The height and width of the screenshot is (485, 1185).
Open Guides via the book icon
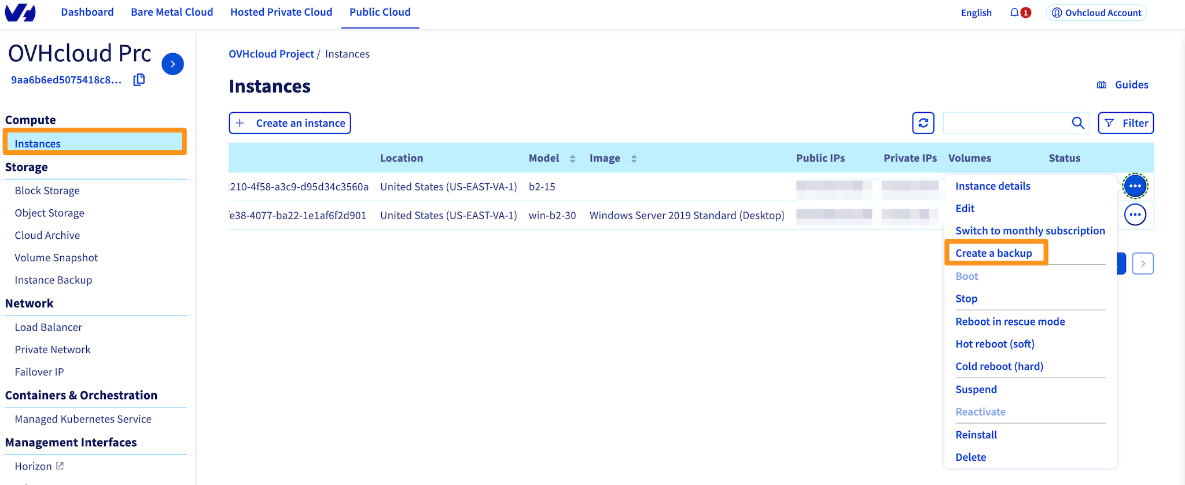(1102, 85)
